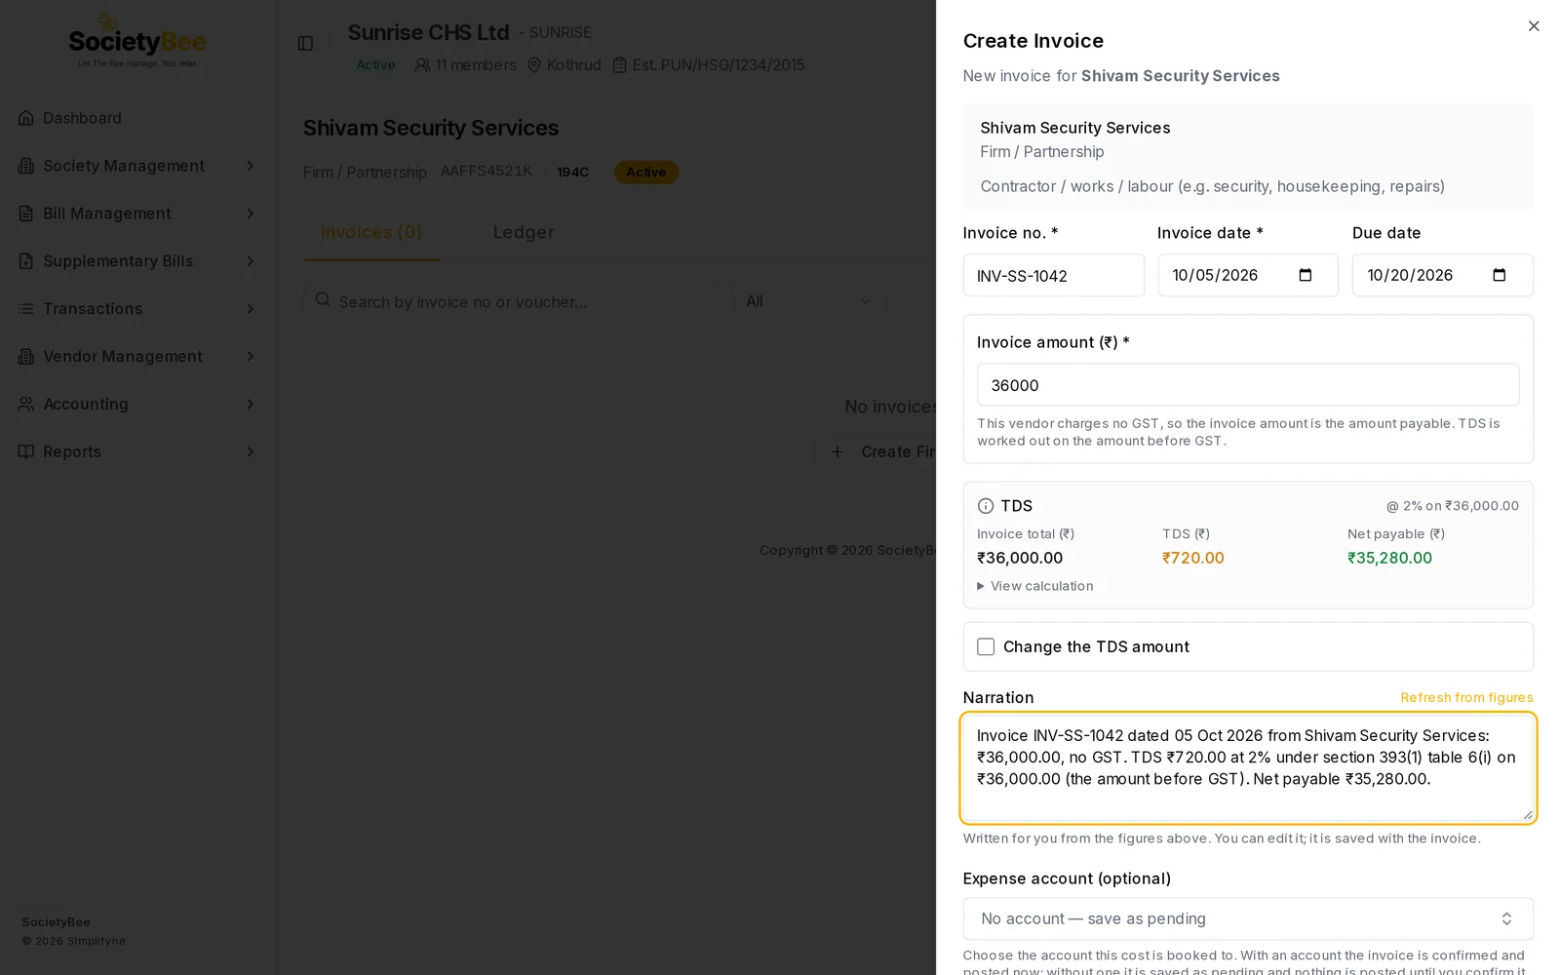Click the invoice search box
Viewport: 1560px width, 975px height.
click(x=511, y=301)
